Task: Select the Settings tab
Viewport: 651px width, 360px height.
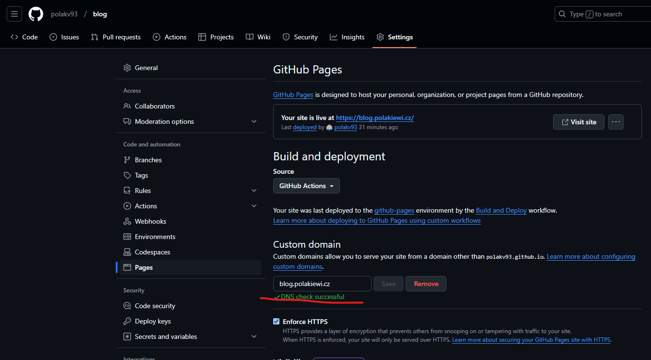Action: [395, 37]
